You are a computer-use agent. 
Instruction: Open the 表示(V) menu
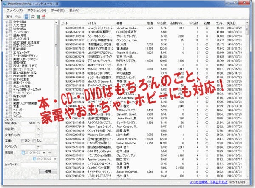coord(74,11)
